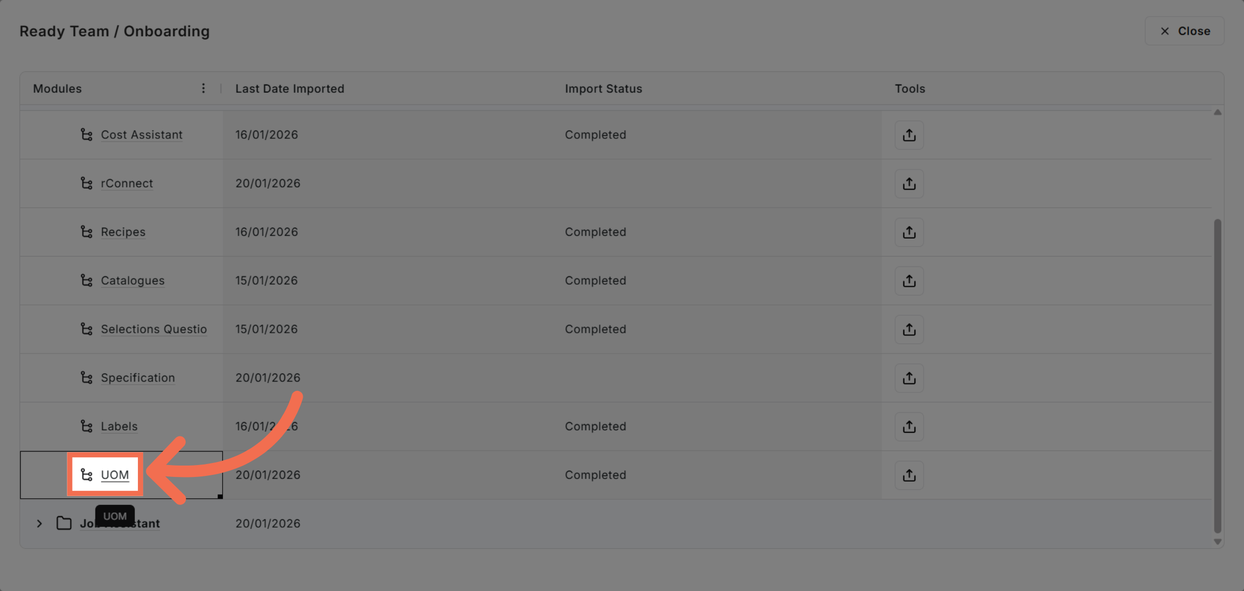This screenshot has width=1244, height=591.
Task: Expand the Job Assistant folder chevron
Action: (39, 524)
